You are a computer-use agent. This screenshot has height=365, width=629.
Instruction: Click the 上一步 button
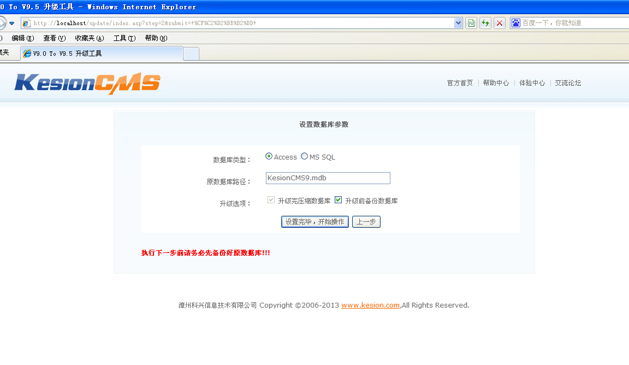(x=366, y=222)
